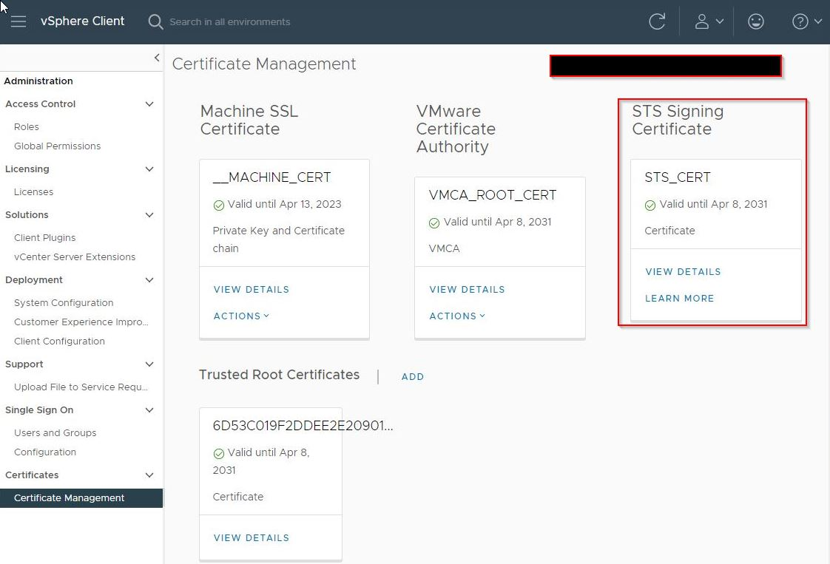
Task: Click the VMCA_ROOT_CERT card title
Action: point(492,195)
